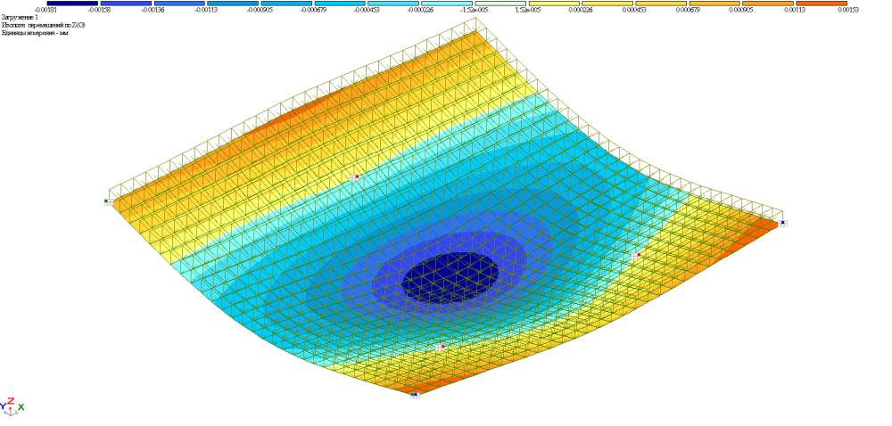The width and height of the screenshot is (892, 426).
Task: Click legend swatch between 0.000905 and 0.00113
Action: (767, 3)
